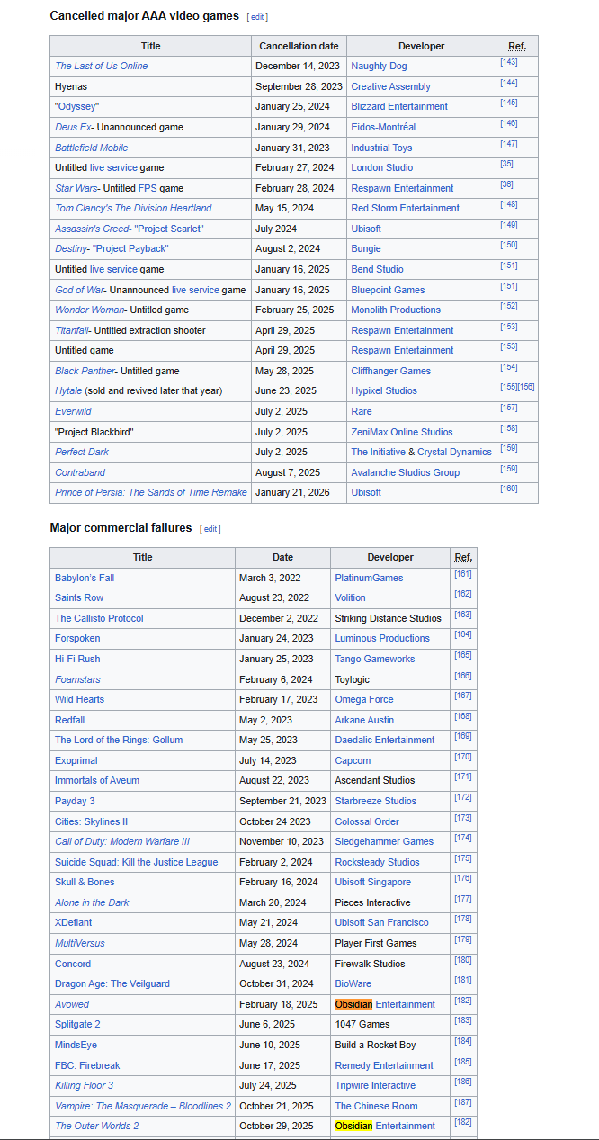The image size is (599, 1140).
Task: Open the Concord game link
Action: point(73,964)
